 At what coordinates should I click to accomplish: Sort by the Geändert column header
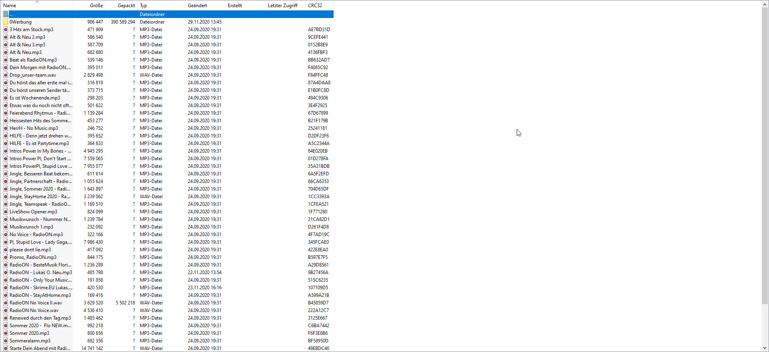pyautogui.click(x=197, y=6)
